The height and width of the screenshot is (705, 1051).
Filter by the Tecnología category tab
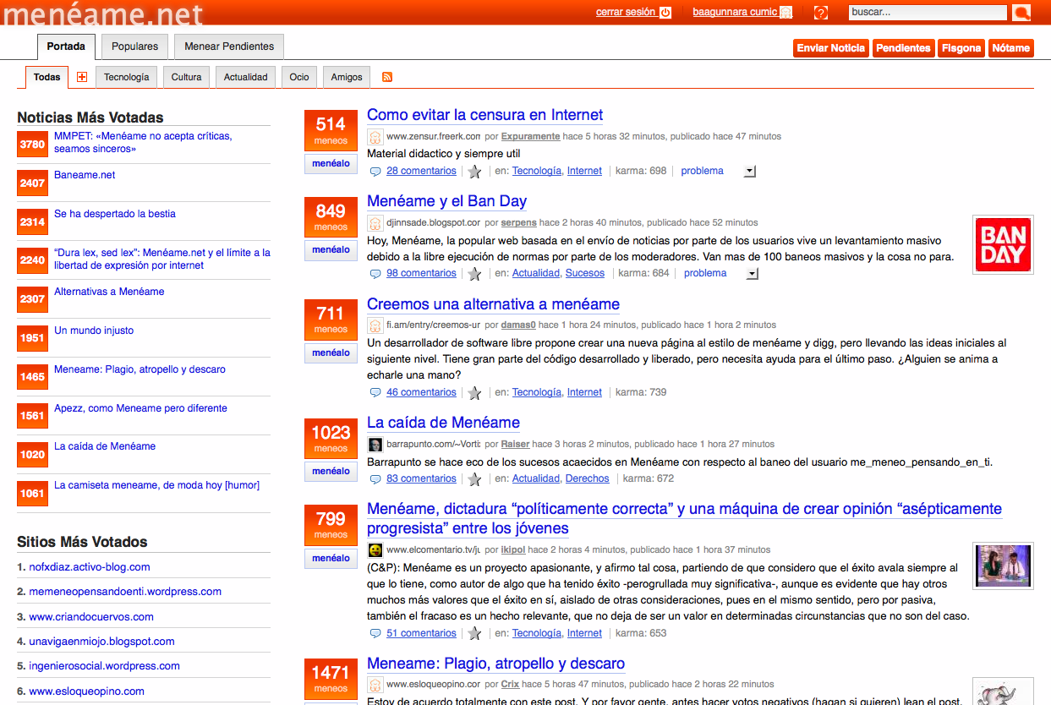126,77
